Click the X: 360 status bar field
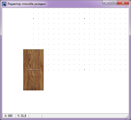131x120 pixels. tap(8, 116)
